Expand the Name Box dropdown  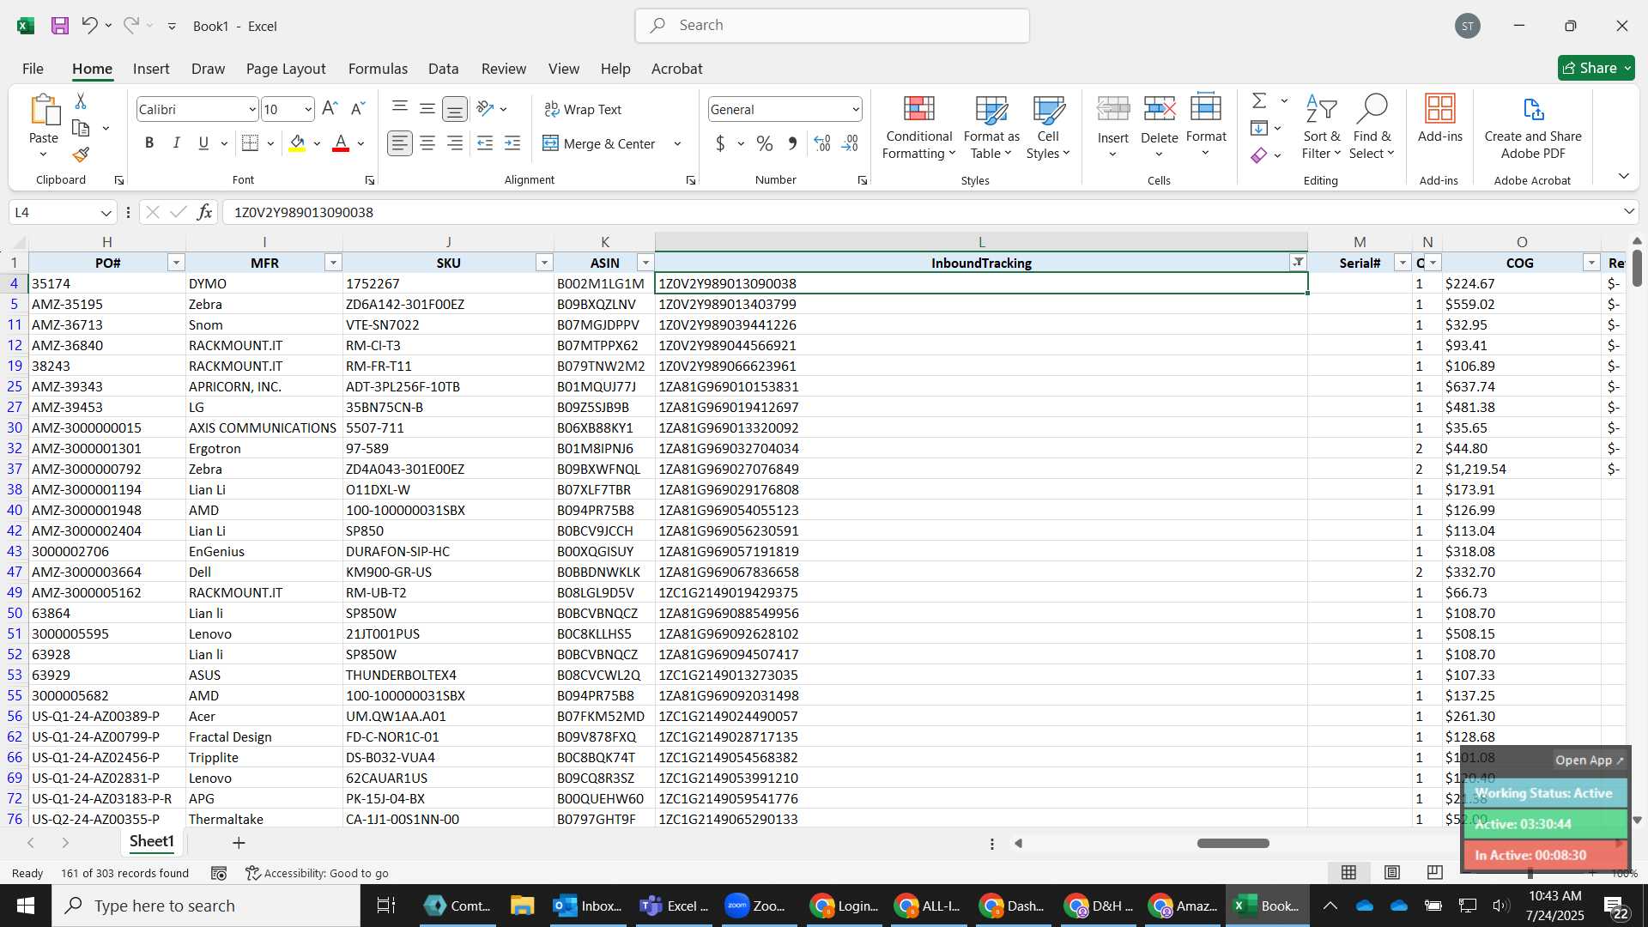point(106,212)
